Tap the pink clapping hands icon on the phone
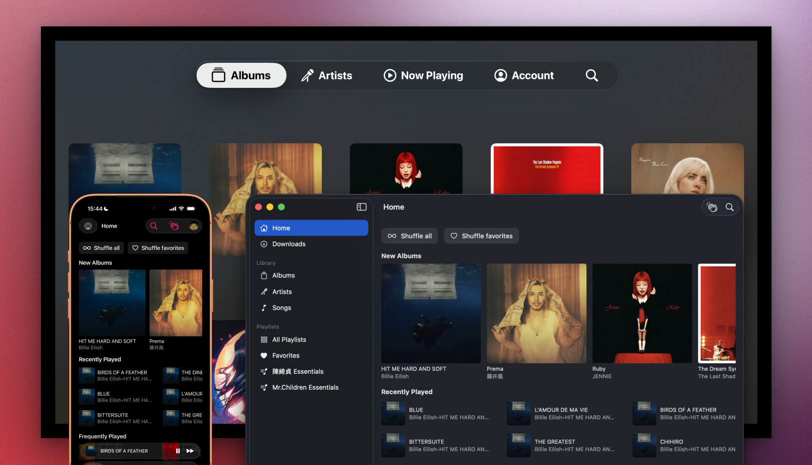Image resolution: width=812 pixels, height=465 pixels. [x=174, y=226]
